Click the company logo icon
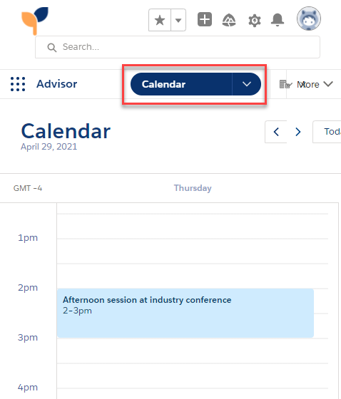341x399 pixels. [35, 21]
